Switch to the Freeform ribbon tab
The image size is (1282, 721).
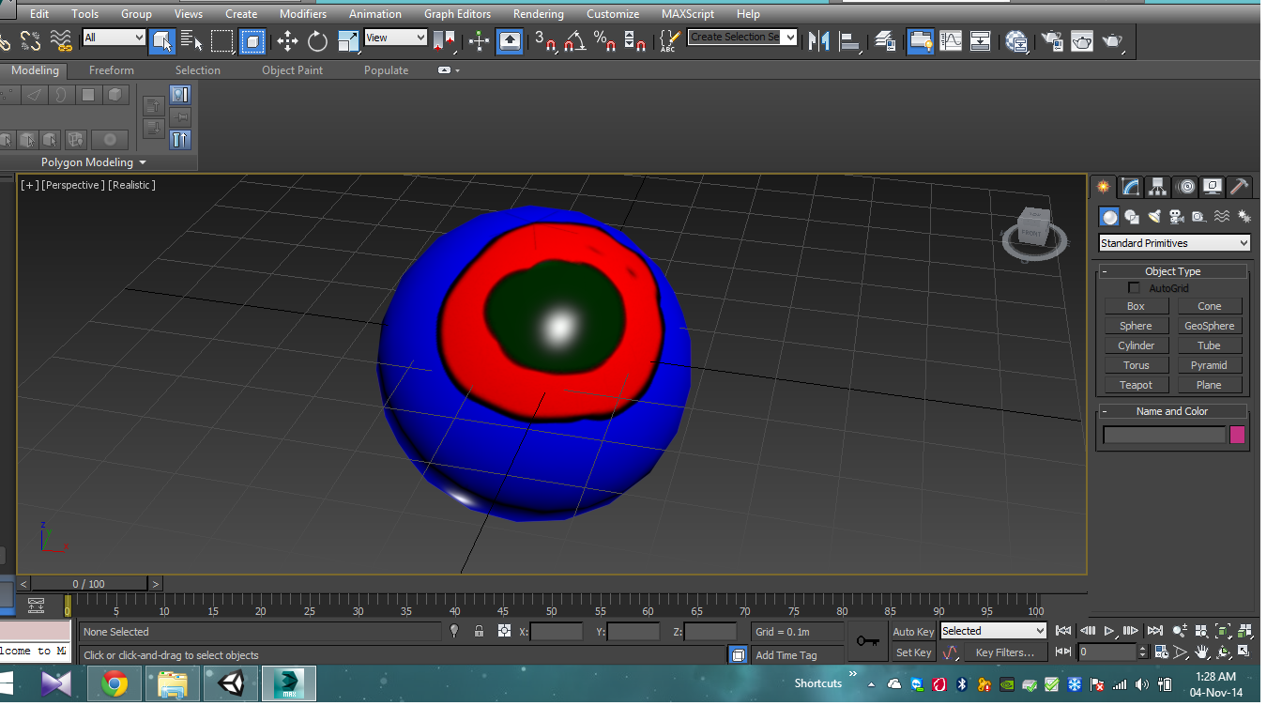click(x=112, y=70)
